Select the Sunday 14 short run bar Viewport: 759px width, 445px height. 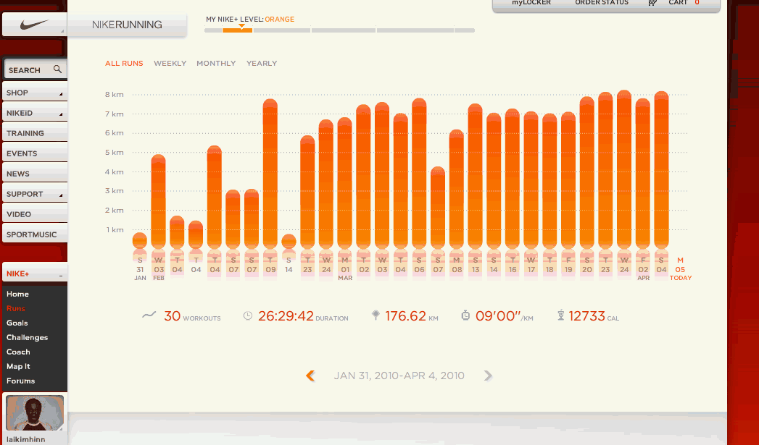289,241
